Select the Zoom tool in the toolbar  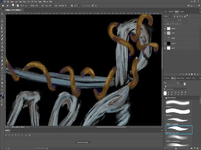pyautogui.click(x=2, y=86)
